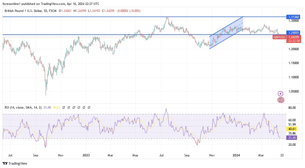Click the May label on time axis
Screen dimensions: 305x168
pos(135,155)
